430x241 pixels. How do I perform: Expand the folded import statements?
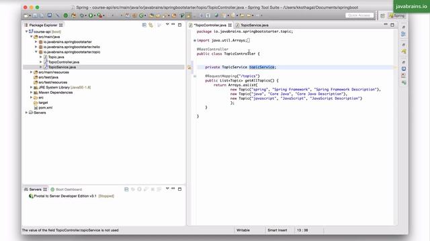195,40
